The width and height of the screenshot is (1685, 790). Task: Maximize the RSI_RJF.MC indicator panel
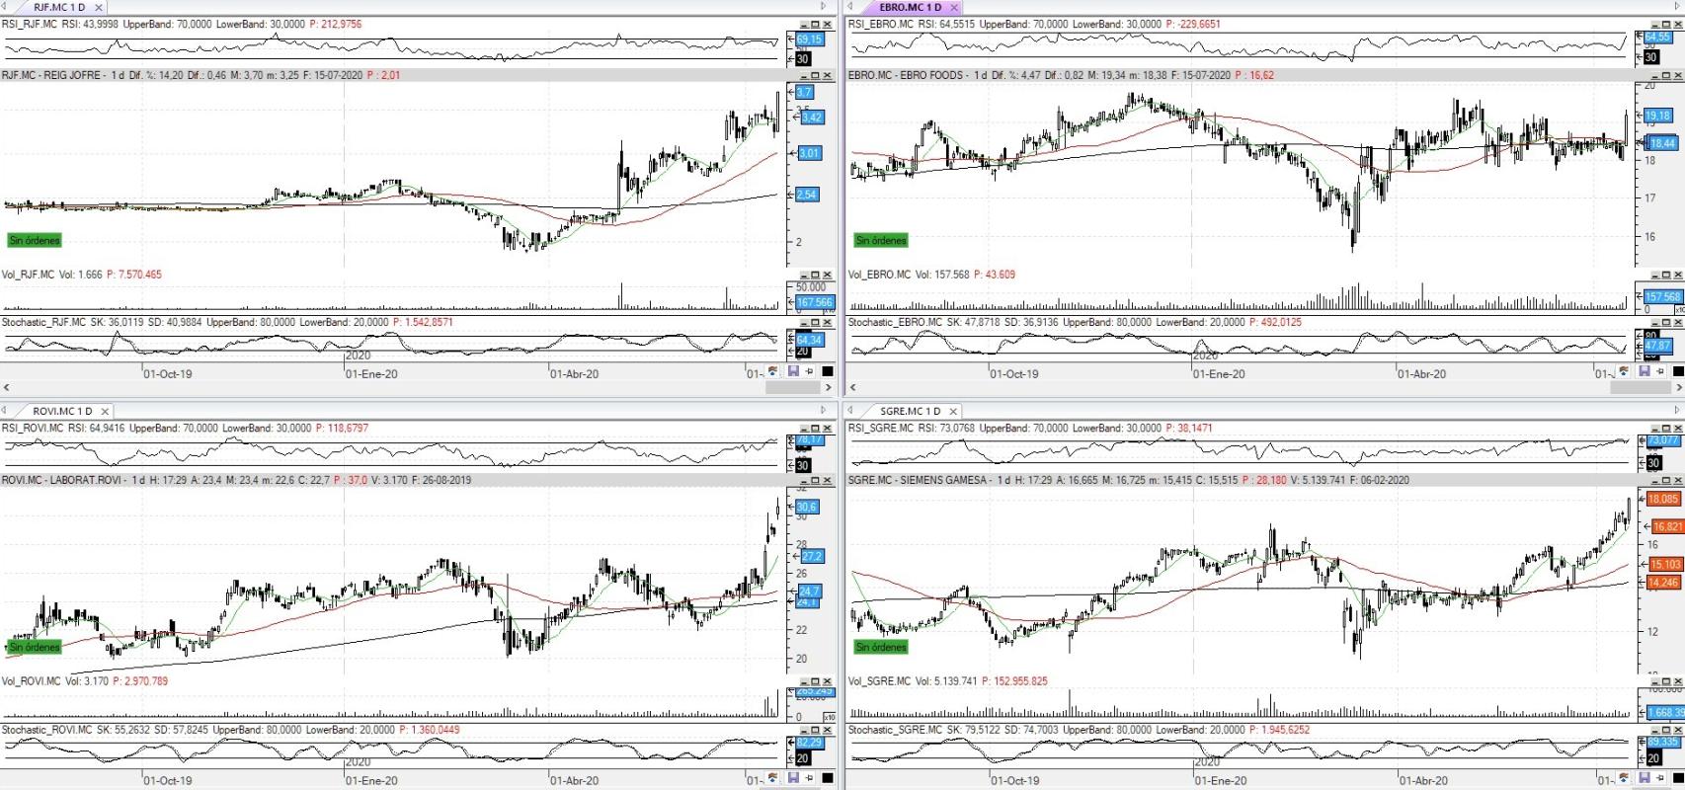click(x=816, y=25)
